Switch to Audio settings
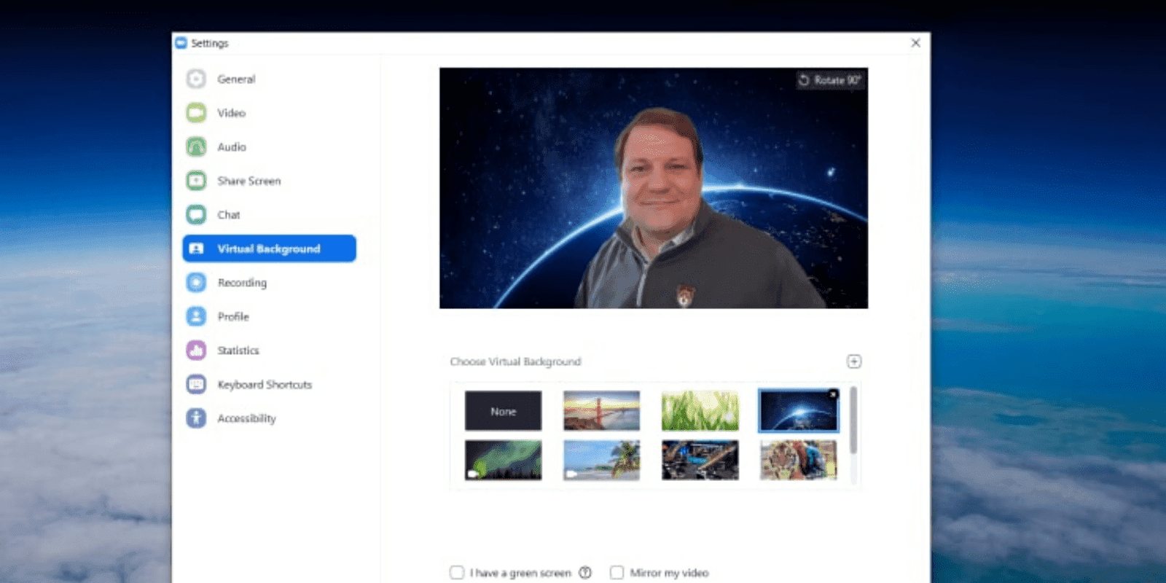This screenshot has height=583, width=1166. click(x=232, y=146)
